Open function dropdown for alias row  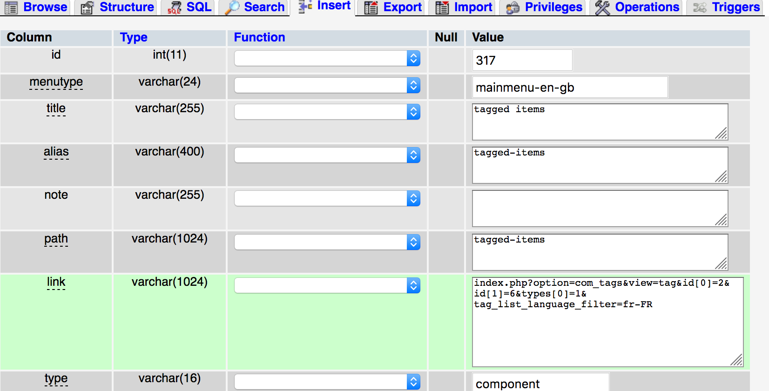click(327, 155)
